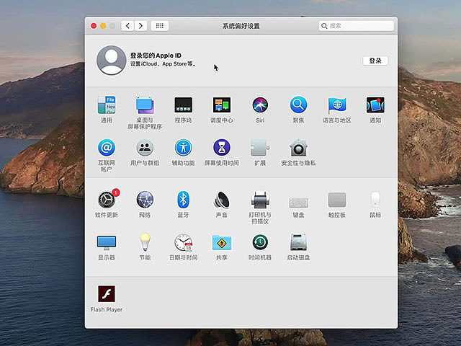
Task: Click the 登录 sign-in button
Action: pyautogui.click(x=375, y=61)
